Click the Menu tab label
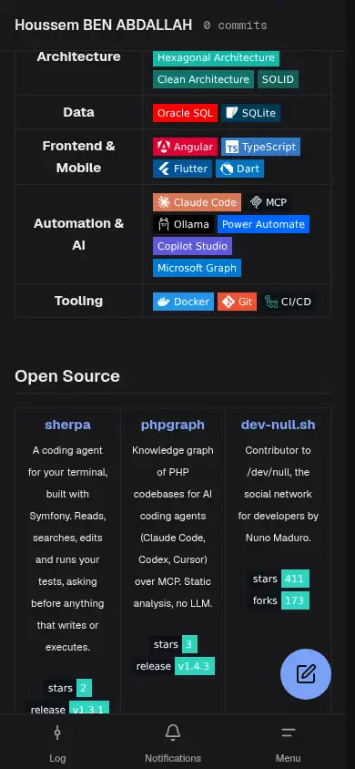Image resolution: width=355 pixels, height=769 pixels. tap(289, 758)
